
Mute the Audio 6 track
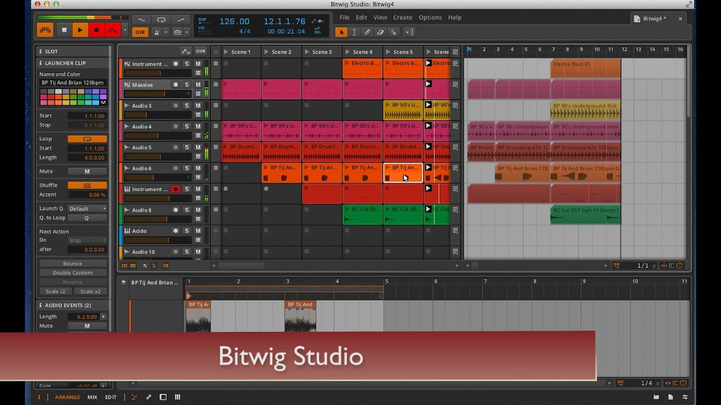tap(198, 168)
